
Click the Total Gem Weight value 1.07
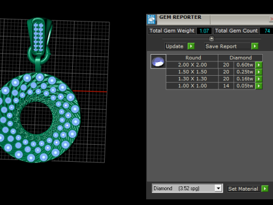point(204,31)
